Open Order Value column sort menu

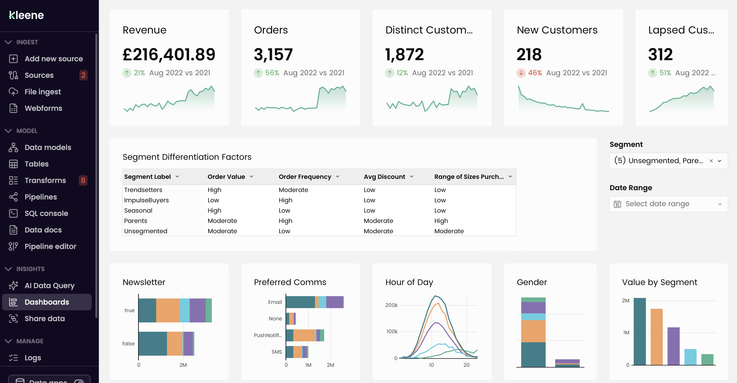(x=252, y=177)
